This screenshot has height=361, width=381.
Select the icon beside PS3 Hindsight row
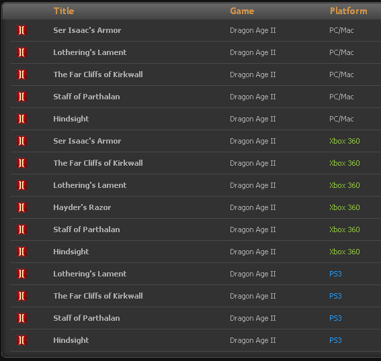coord(22,340)
